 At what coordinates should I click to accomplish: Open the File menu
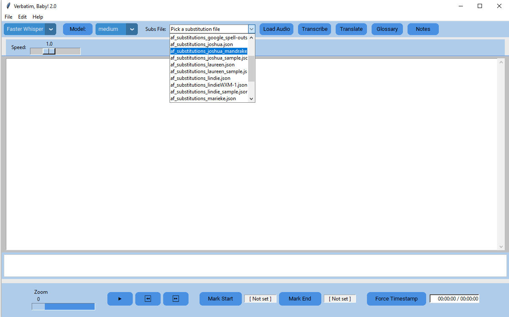[8, 17]
